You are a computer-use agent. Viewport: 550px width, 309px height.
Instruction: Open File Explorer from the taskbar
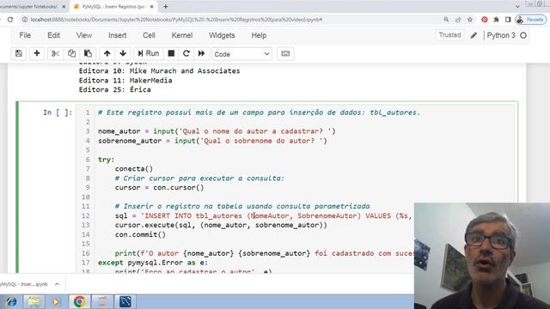tap(34, 301)
